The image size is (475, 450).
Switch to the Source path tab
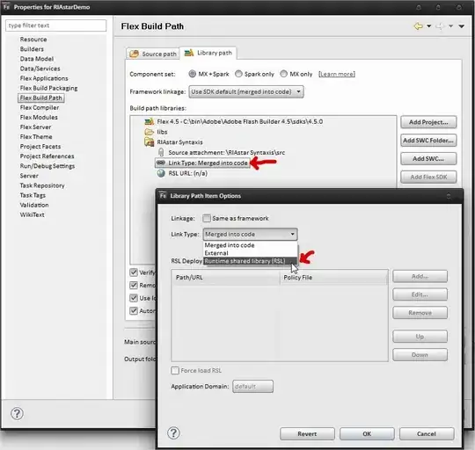tap(153, 54)
